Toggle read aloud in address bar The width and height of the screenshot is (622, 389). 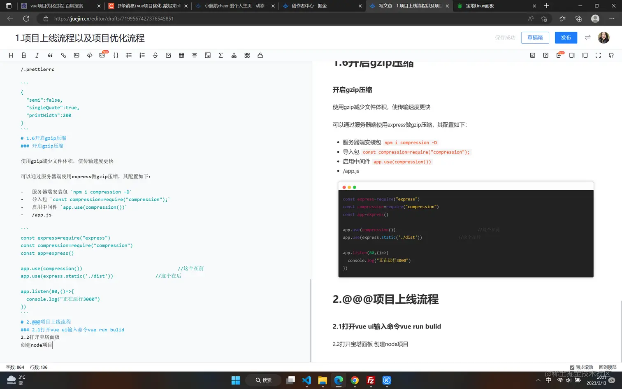(531, 19)
